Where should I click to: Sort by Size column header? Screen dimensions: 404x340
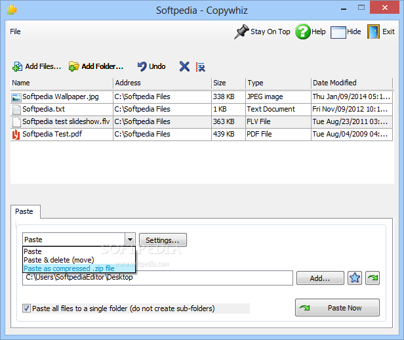click(228, 83)
